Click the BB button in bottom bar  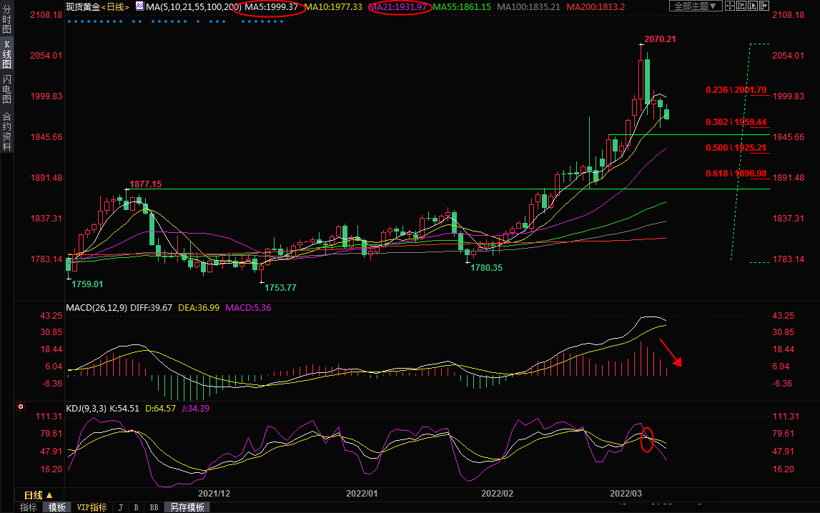tap(153, 507)
